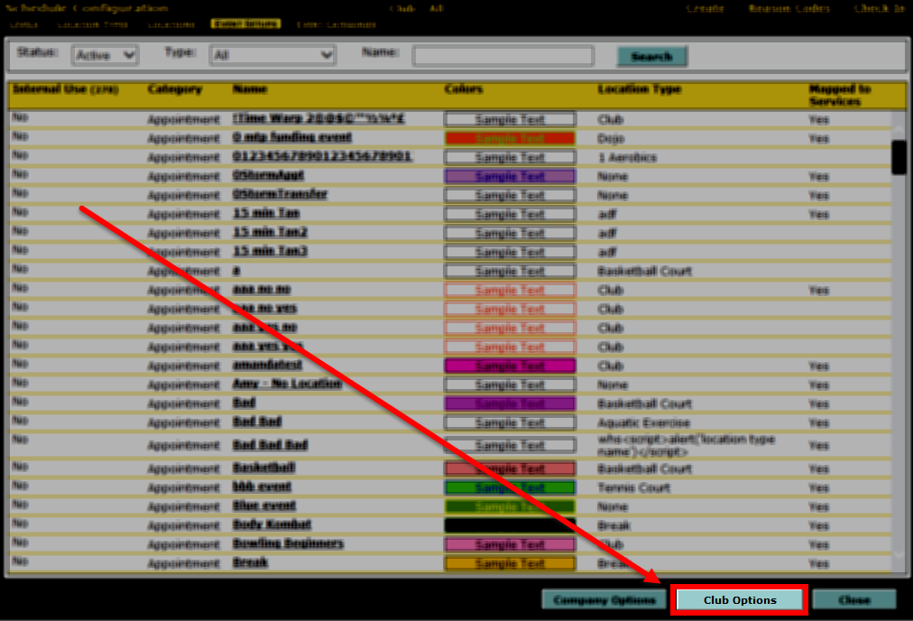The width and height of the screenshot is (913, 621).
Task: Open the 'Body Kombat' event link
Action: 272,524
